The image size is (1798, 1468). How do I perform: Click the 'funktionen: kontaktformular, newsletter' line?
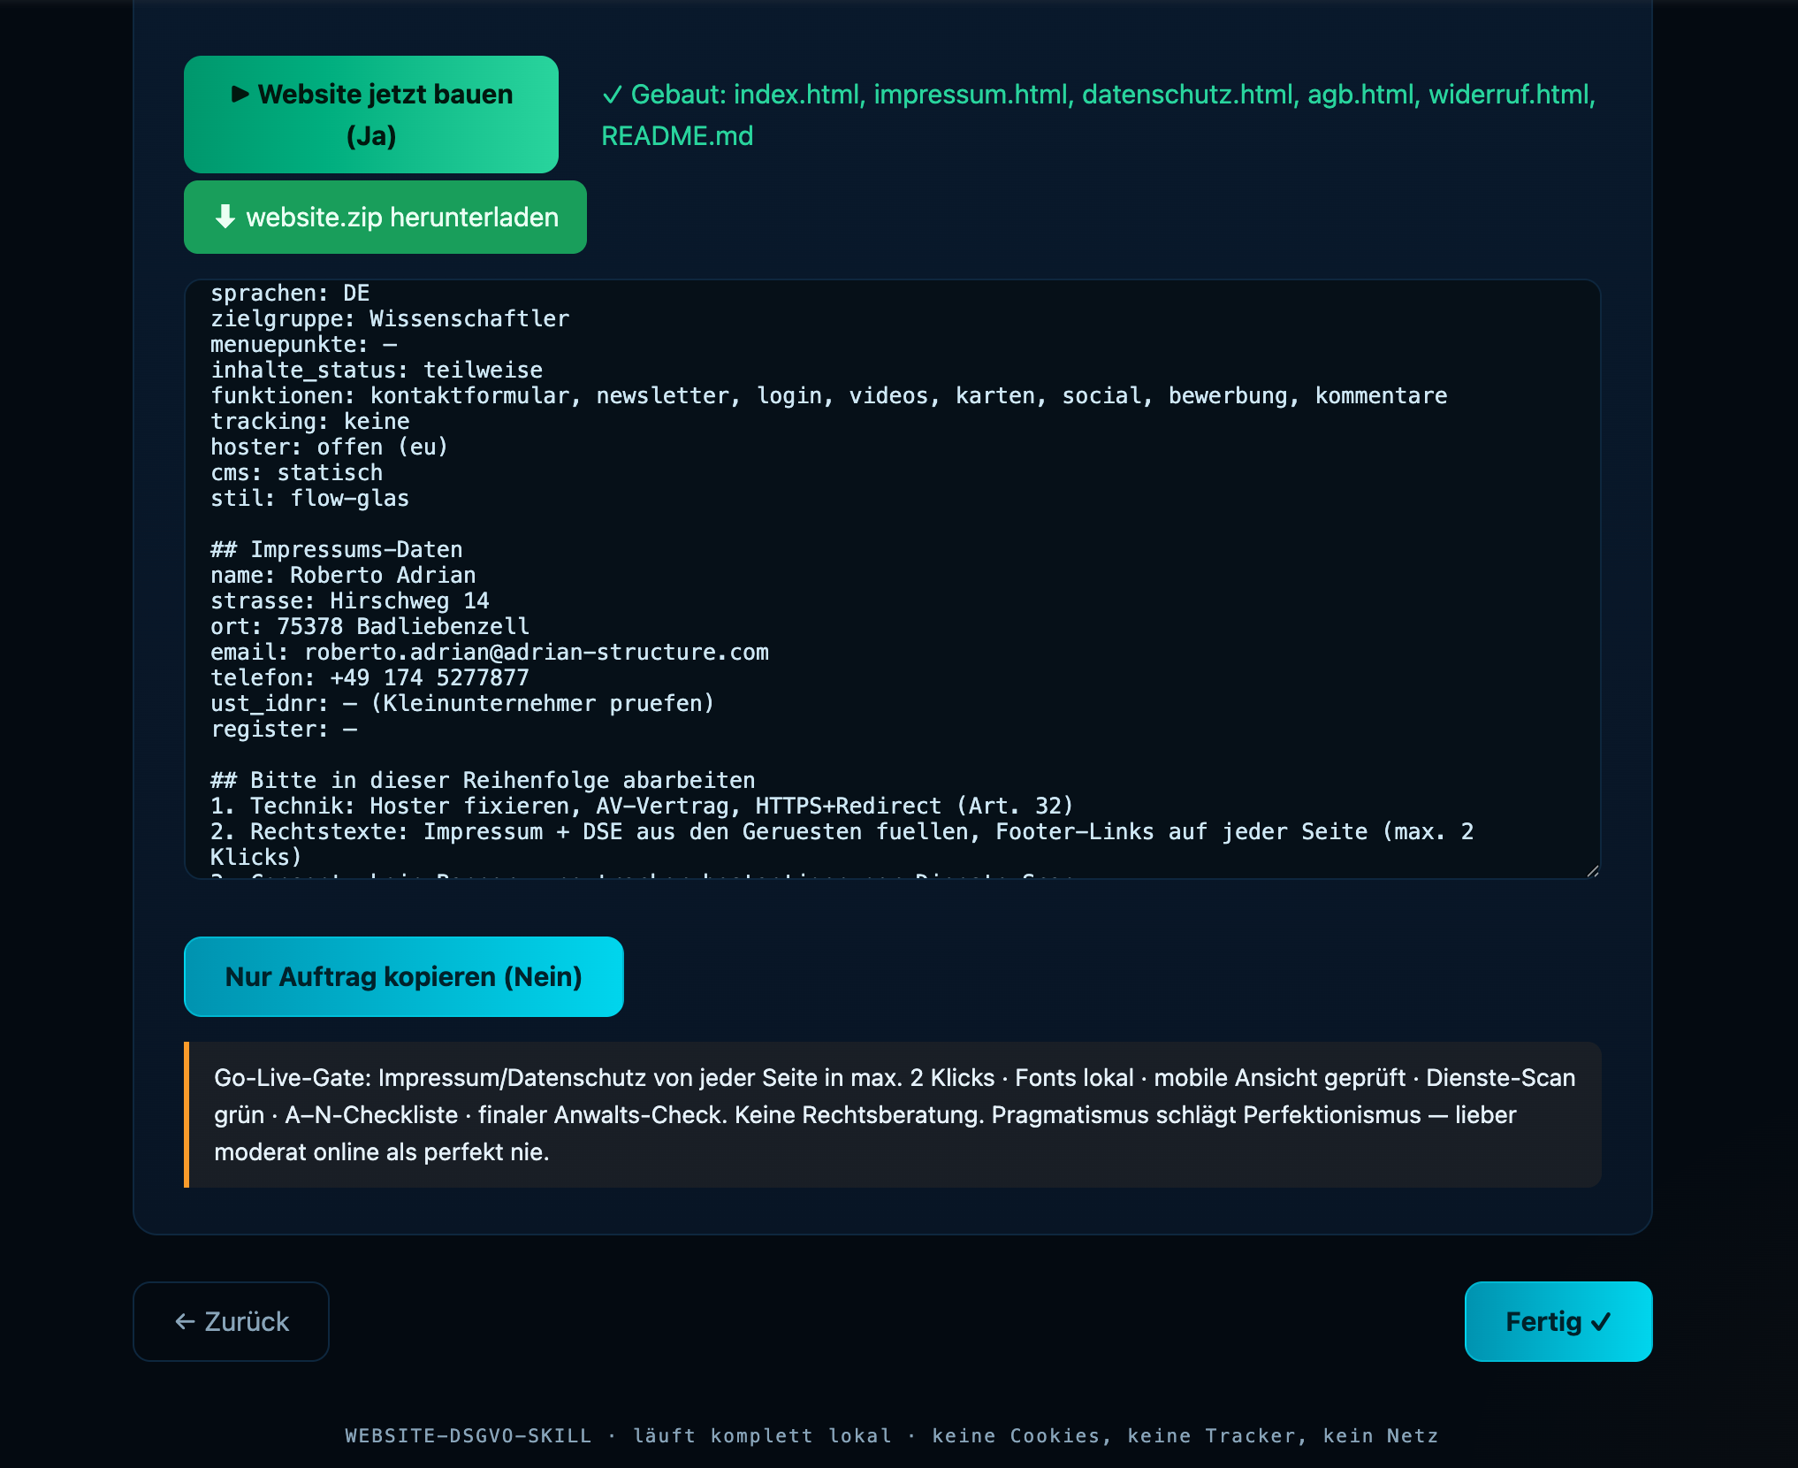(829, 395)
